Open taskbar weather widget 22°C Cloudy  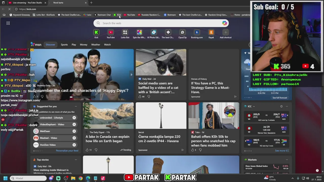[x=270, y=178]
